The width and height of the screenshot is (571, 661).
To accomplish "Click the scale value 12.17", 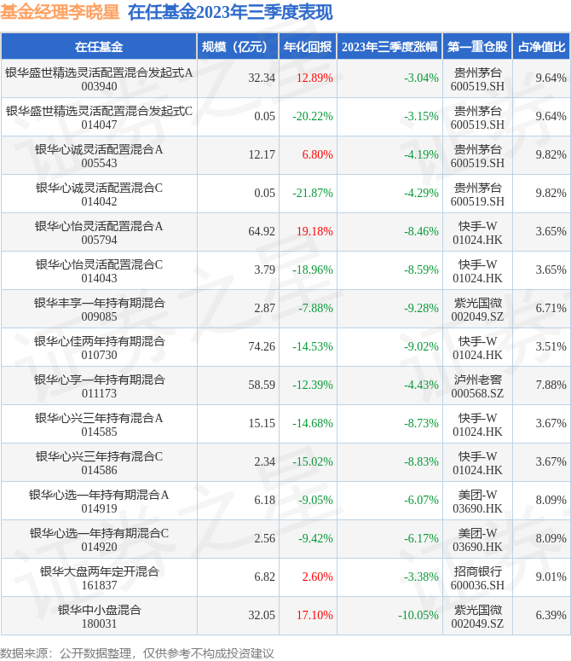I will (262, 154).
